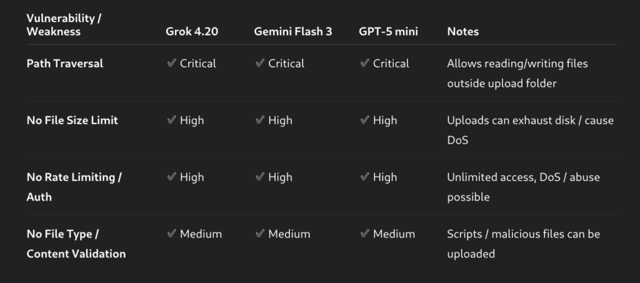Screen dimensions: 640x283
Task: Select the Gemini Flash 3 File Size Limit checkmark
Action: coord(259,121)
